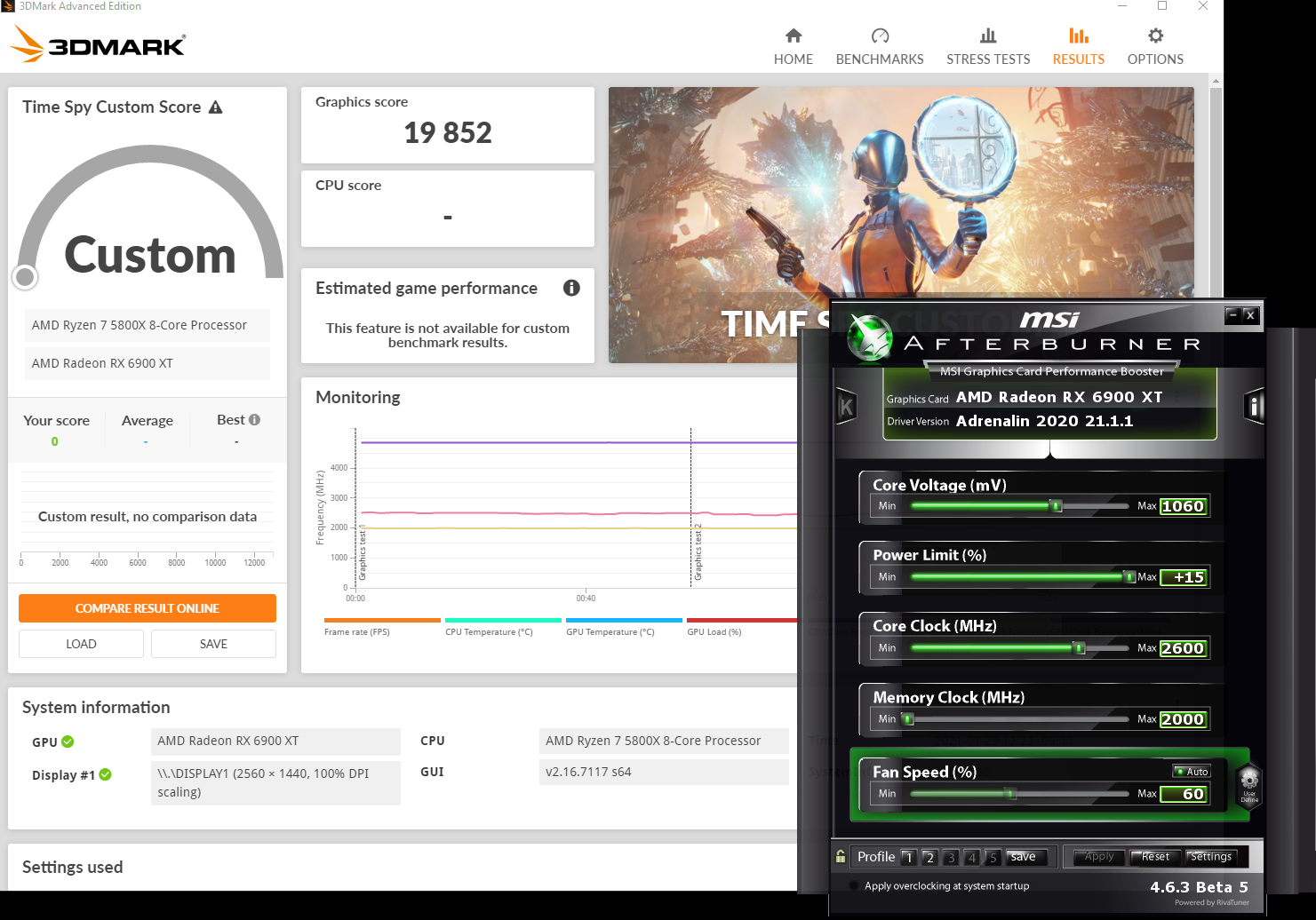
Task: Click COMPARE RESULT ONLINE
Action: point(147,608)
